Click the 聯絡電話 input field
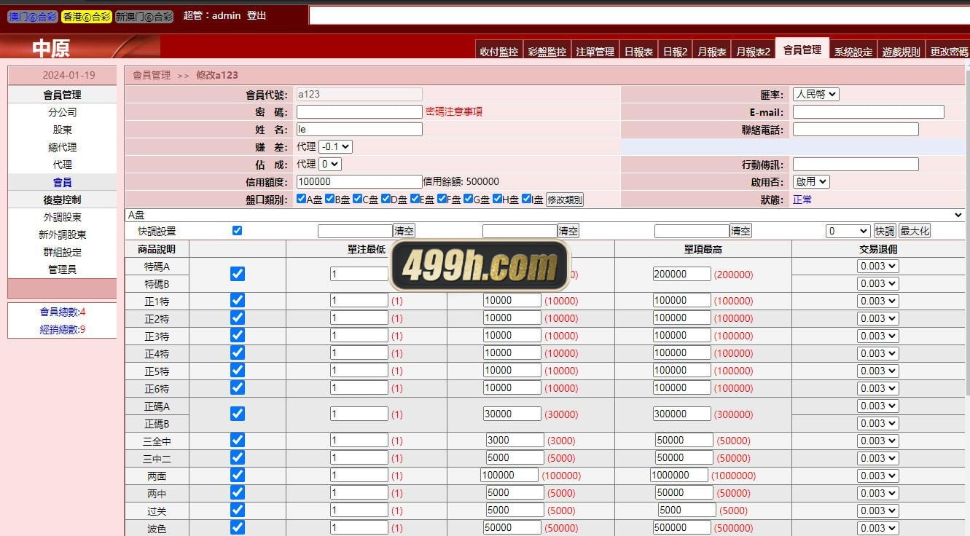This screenshot has height=536, width=970. point(856,129)
